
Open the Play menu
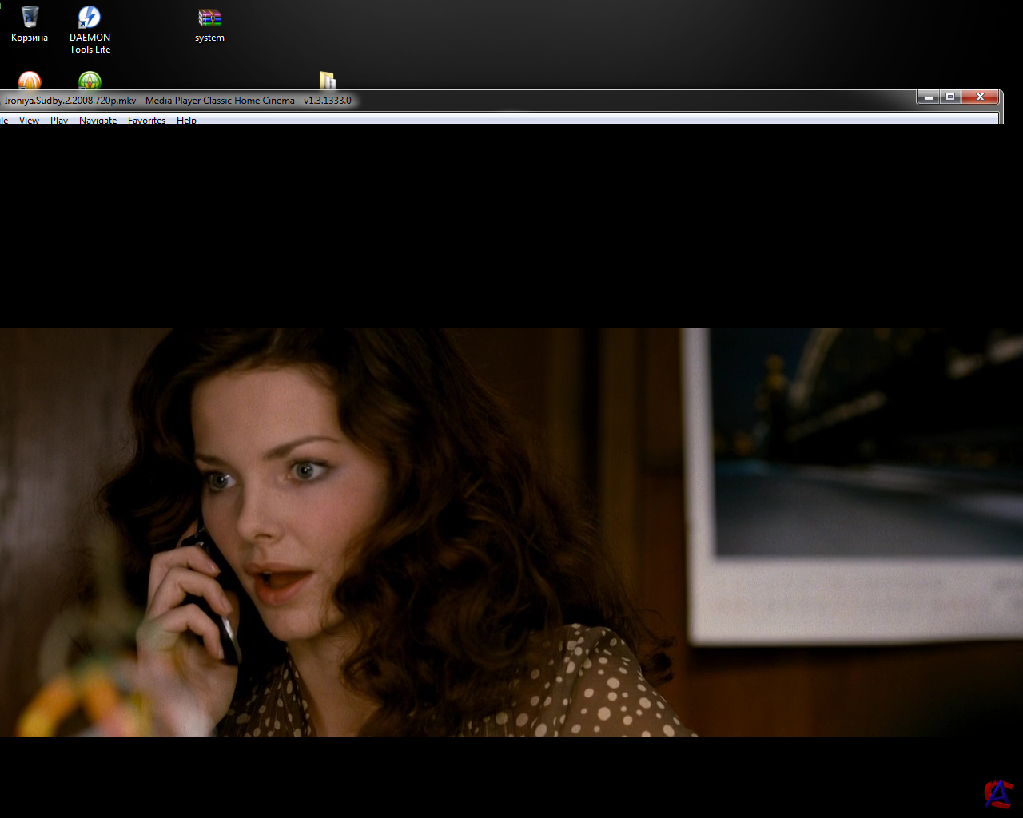[x=59, y=120]
